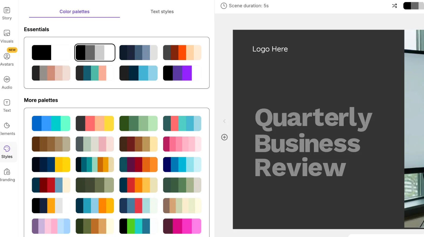Select the dark-to-light green palette
424x237 pixels.
click(139, 123)
